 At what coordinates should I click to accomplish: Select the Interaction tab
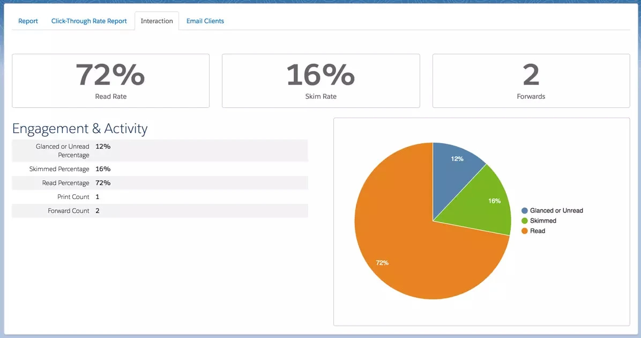coord(156,21)
